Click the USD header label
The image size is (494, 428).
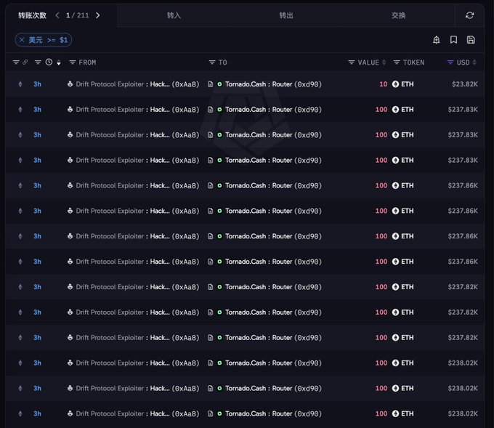click(x=463, y=62)
